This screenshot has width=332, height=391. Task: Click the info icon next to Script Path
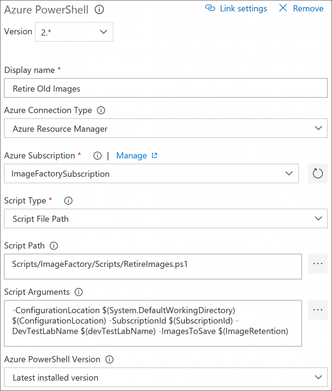pyautogui.click(x=54, y=246)
